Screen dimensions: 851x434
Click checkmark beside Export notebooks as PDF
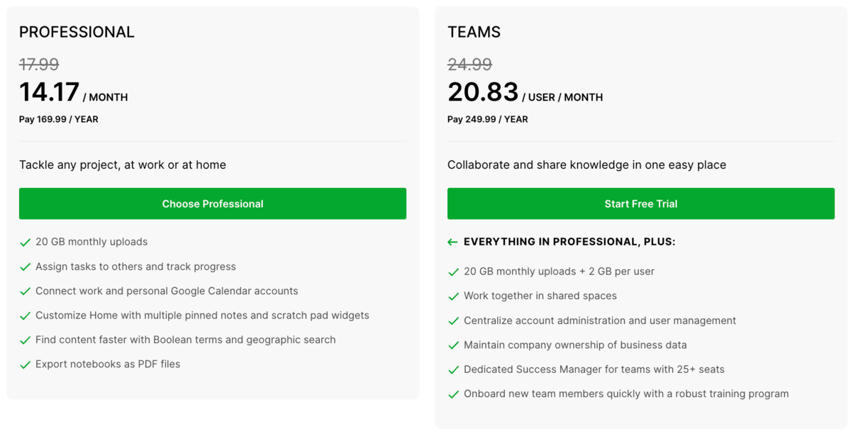25,365
